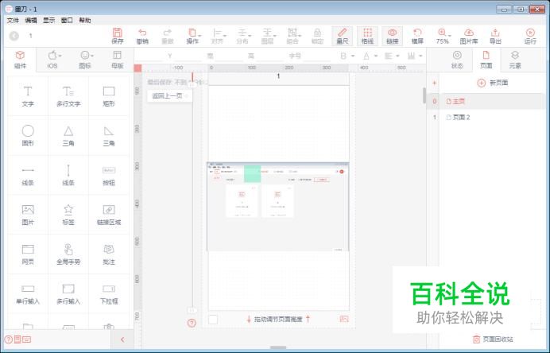Image resolution: width=550 pixels, height=353 pixels.
Task: Select the 下拉框 dropdown box component
Action: click(x=109, y=293)
